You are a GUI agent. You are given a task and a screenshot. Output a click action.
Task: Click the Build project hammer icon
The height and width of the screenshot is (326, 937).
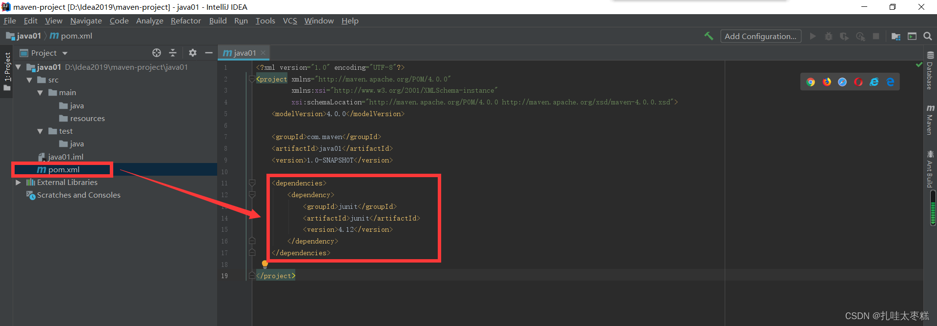[709, 36]
